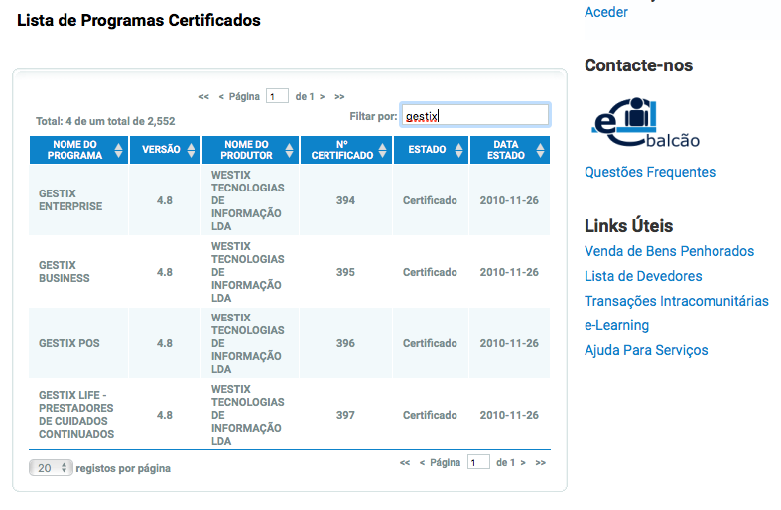781x510 pixels.
Task: Click Certificado status in GESTIX BUSINESS row
Action: click(430, 272)
